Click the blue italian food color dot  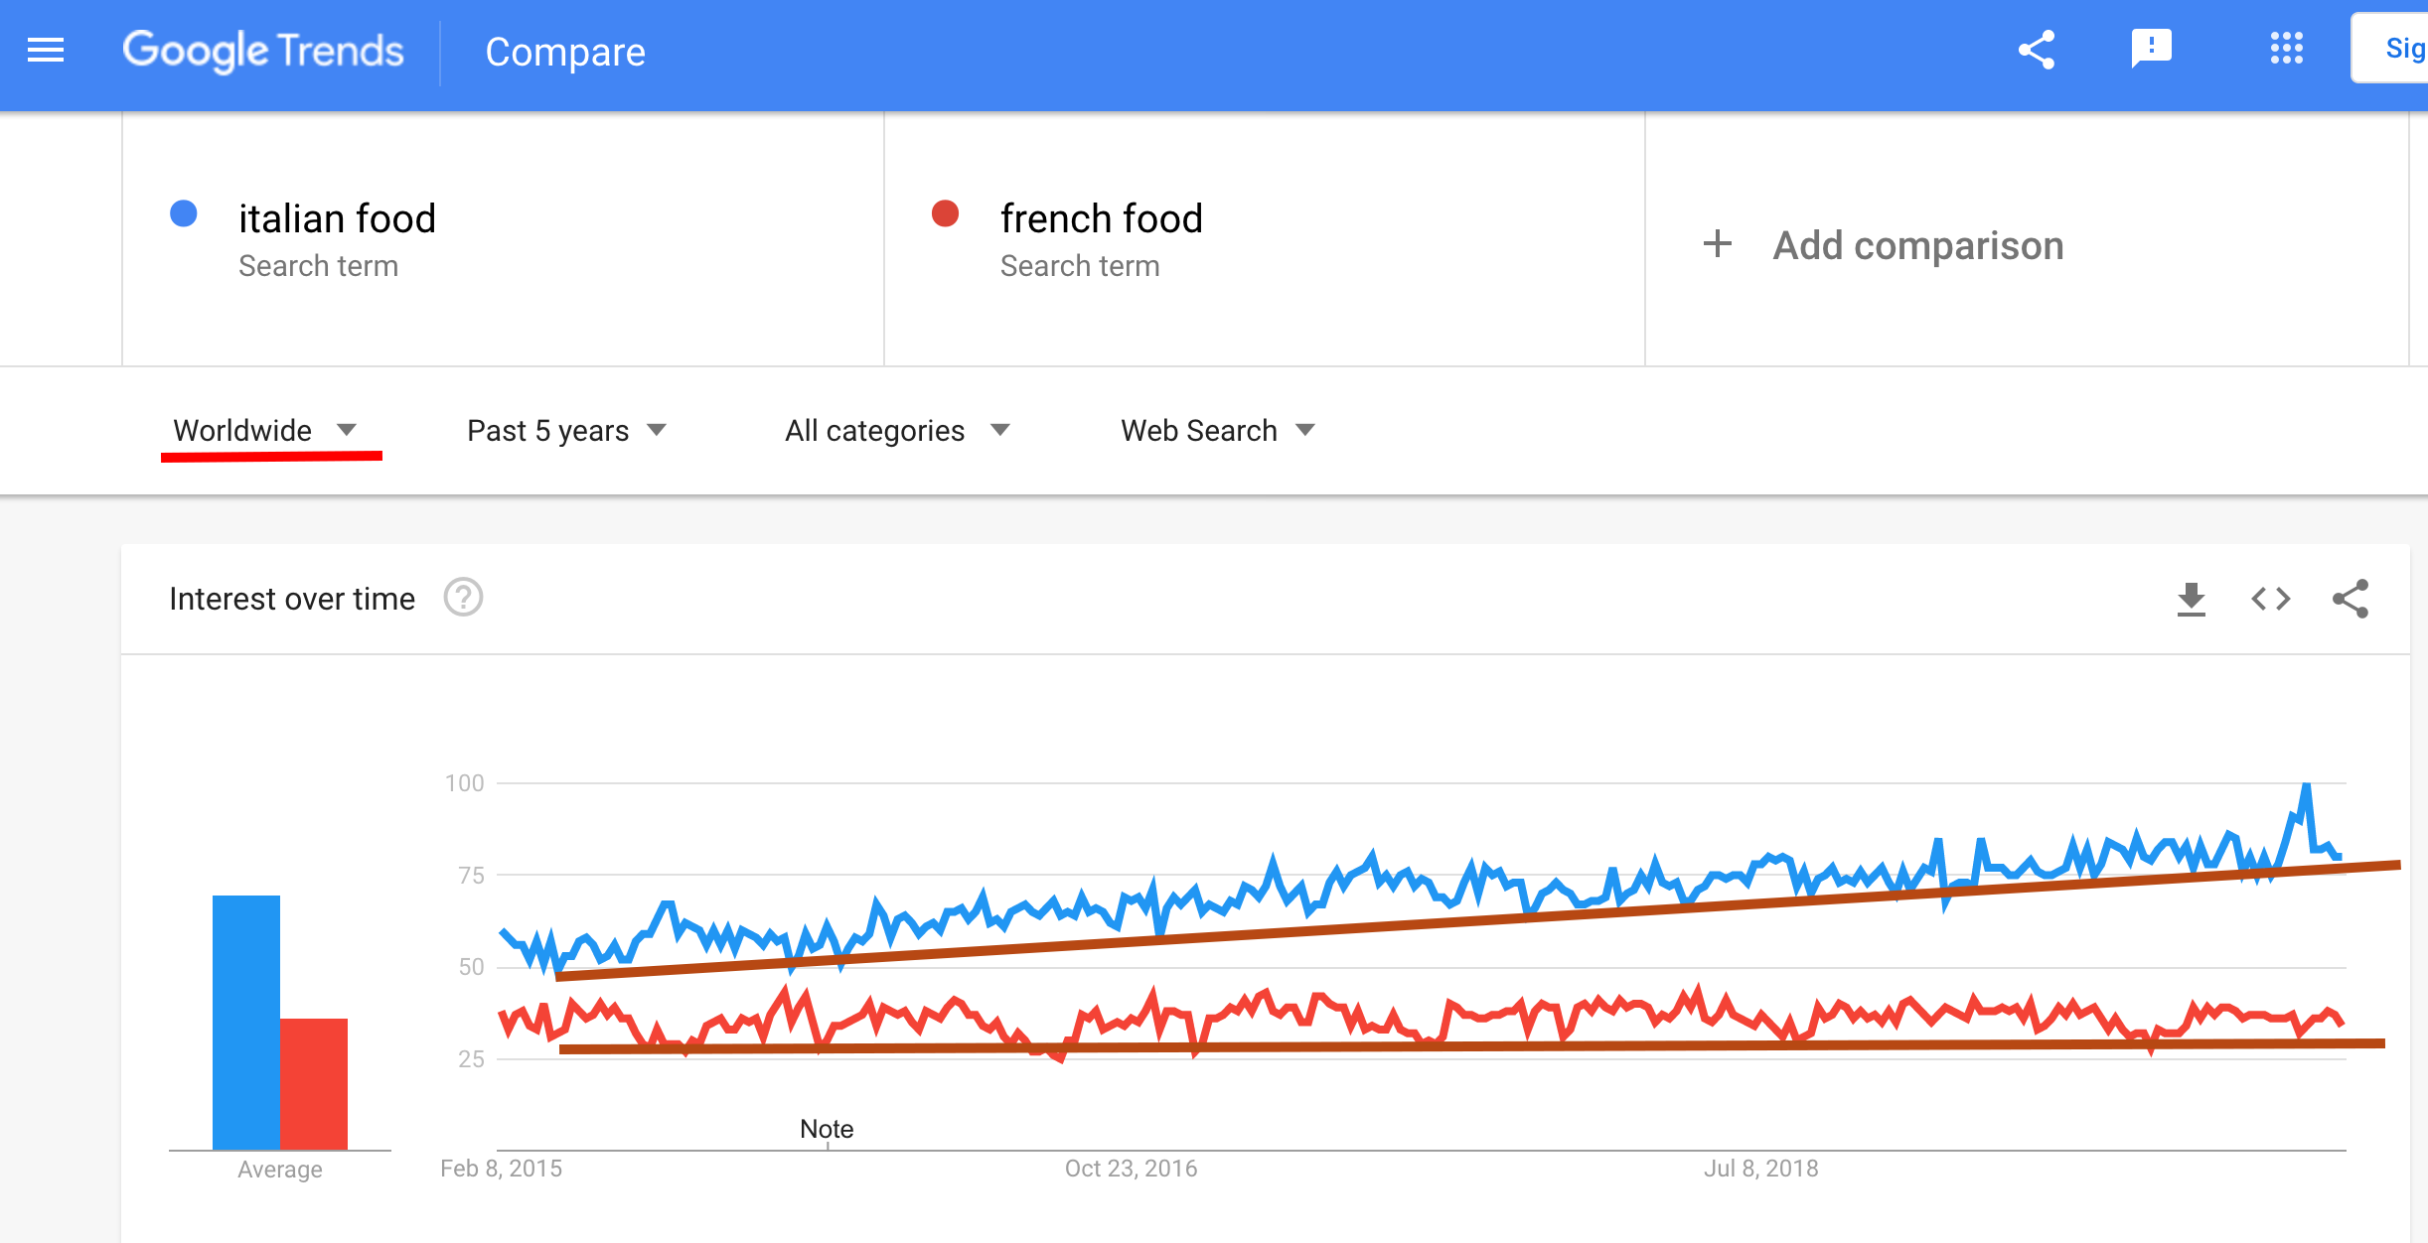pyautogui.click(x=184, y=213)
